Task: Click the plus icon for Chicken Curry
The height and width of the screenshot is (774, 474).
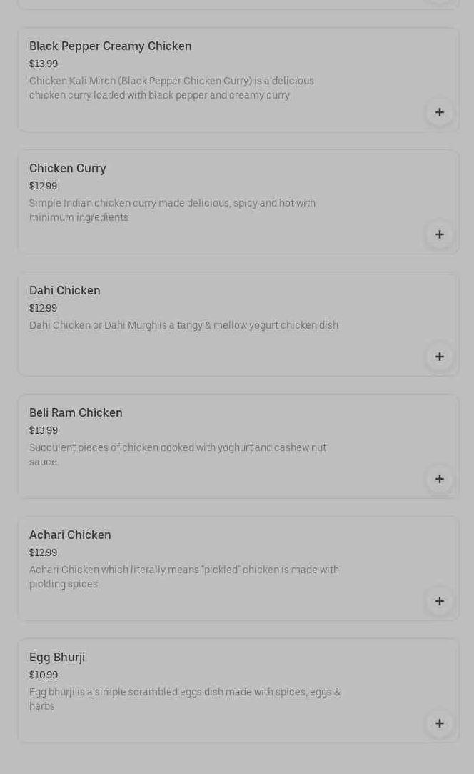Action: click(x=439, y=234)
